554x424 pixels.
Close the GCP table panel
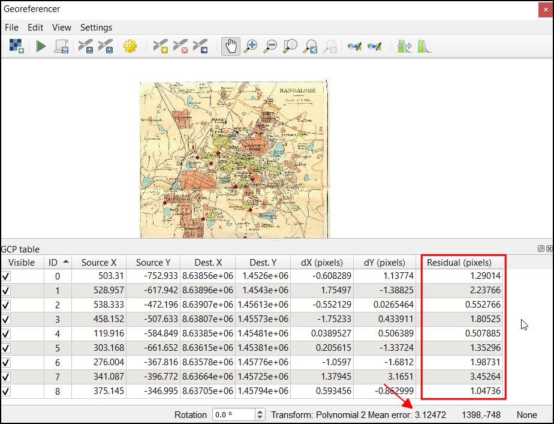(x=549, y=249)
